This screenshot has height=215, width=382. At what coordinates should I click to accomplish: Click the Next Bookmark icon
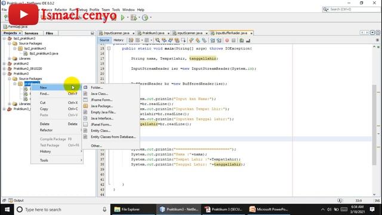click(x=198, y=40)
